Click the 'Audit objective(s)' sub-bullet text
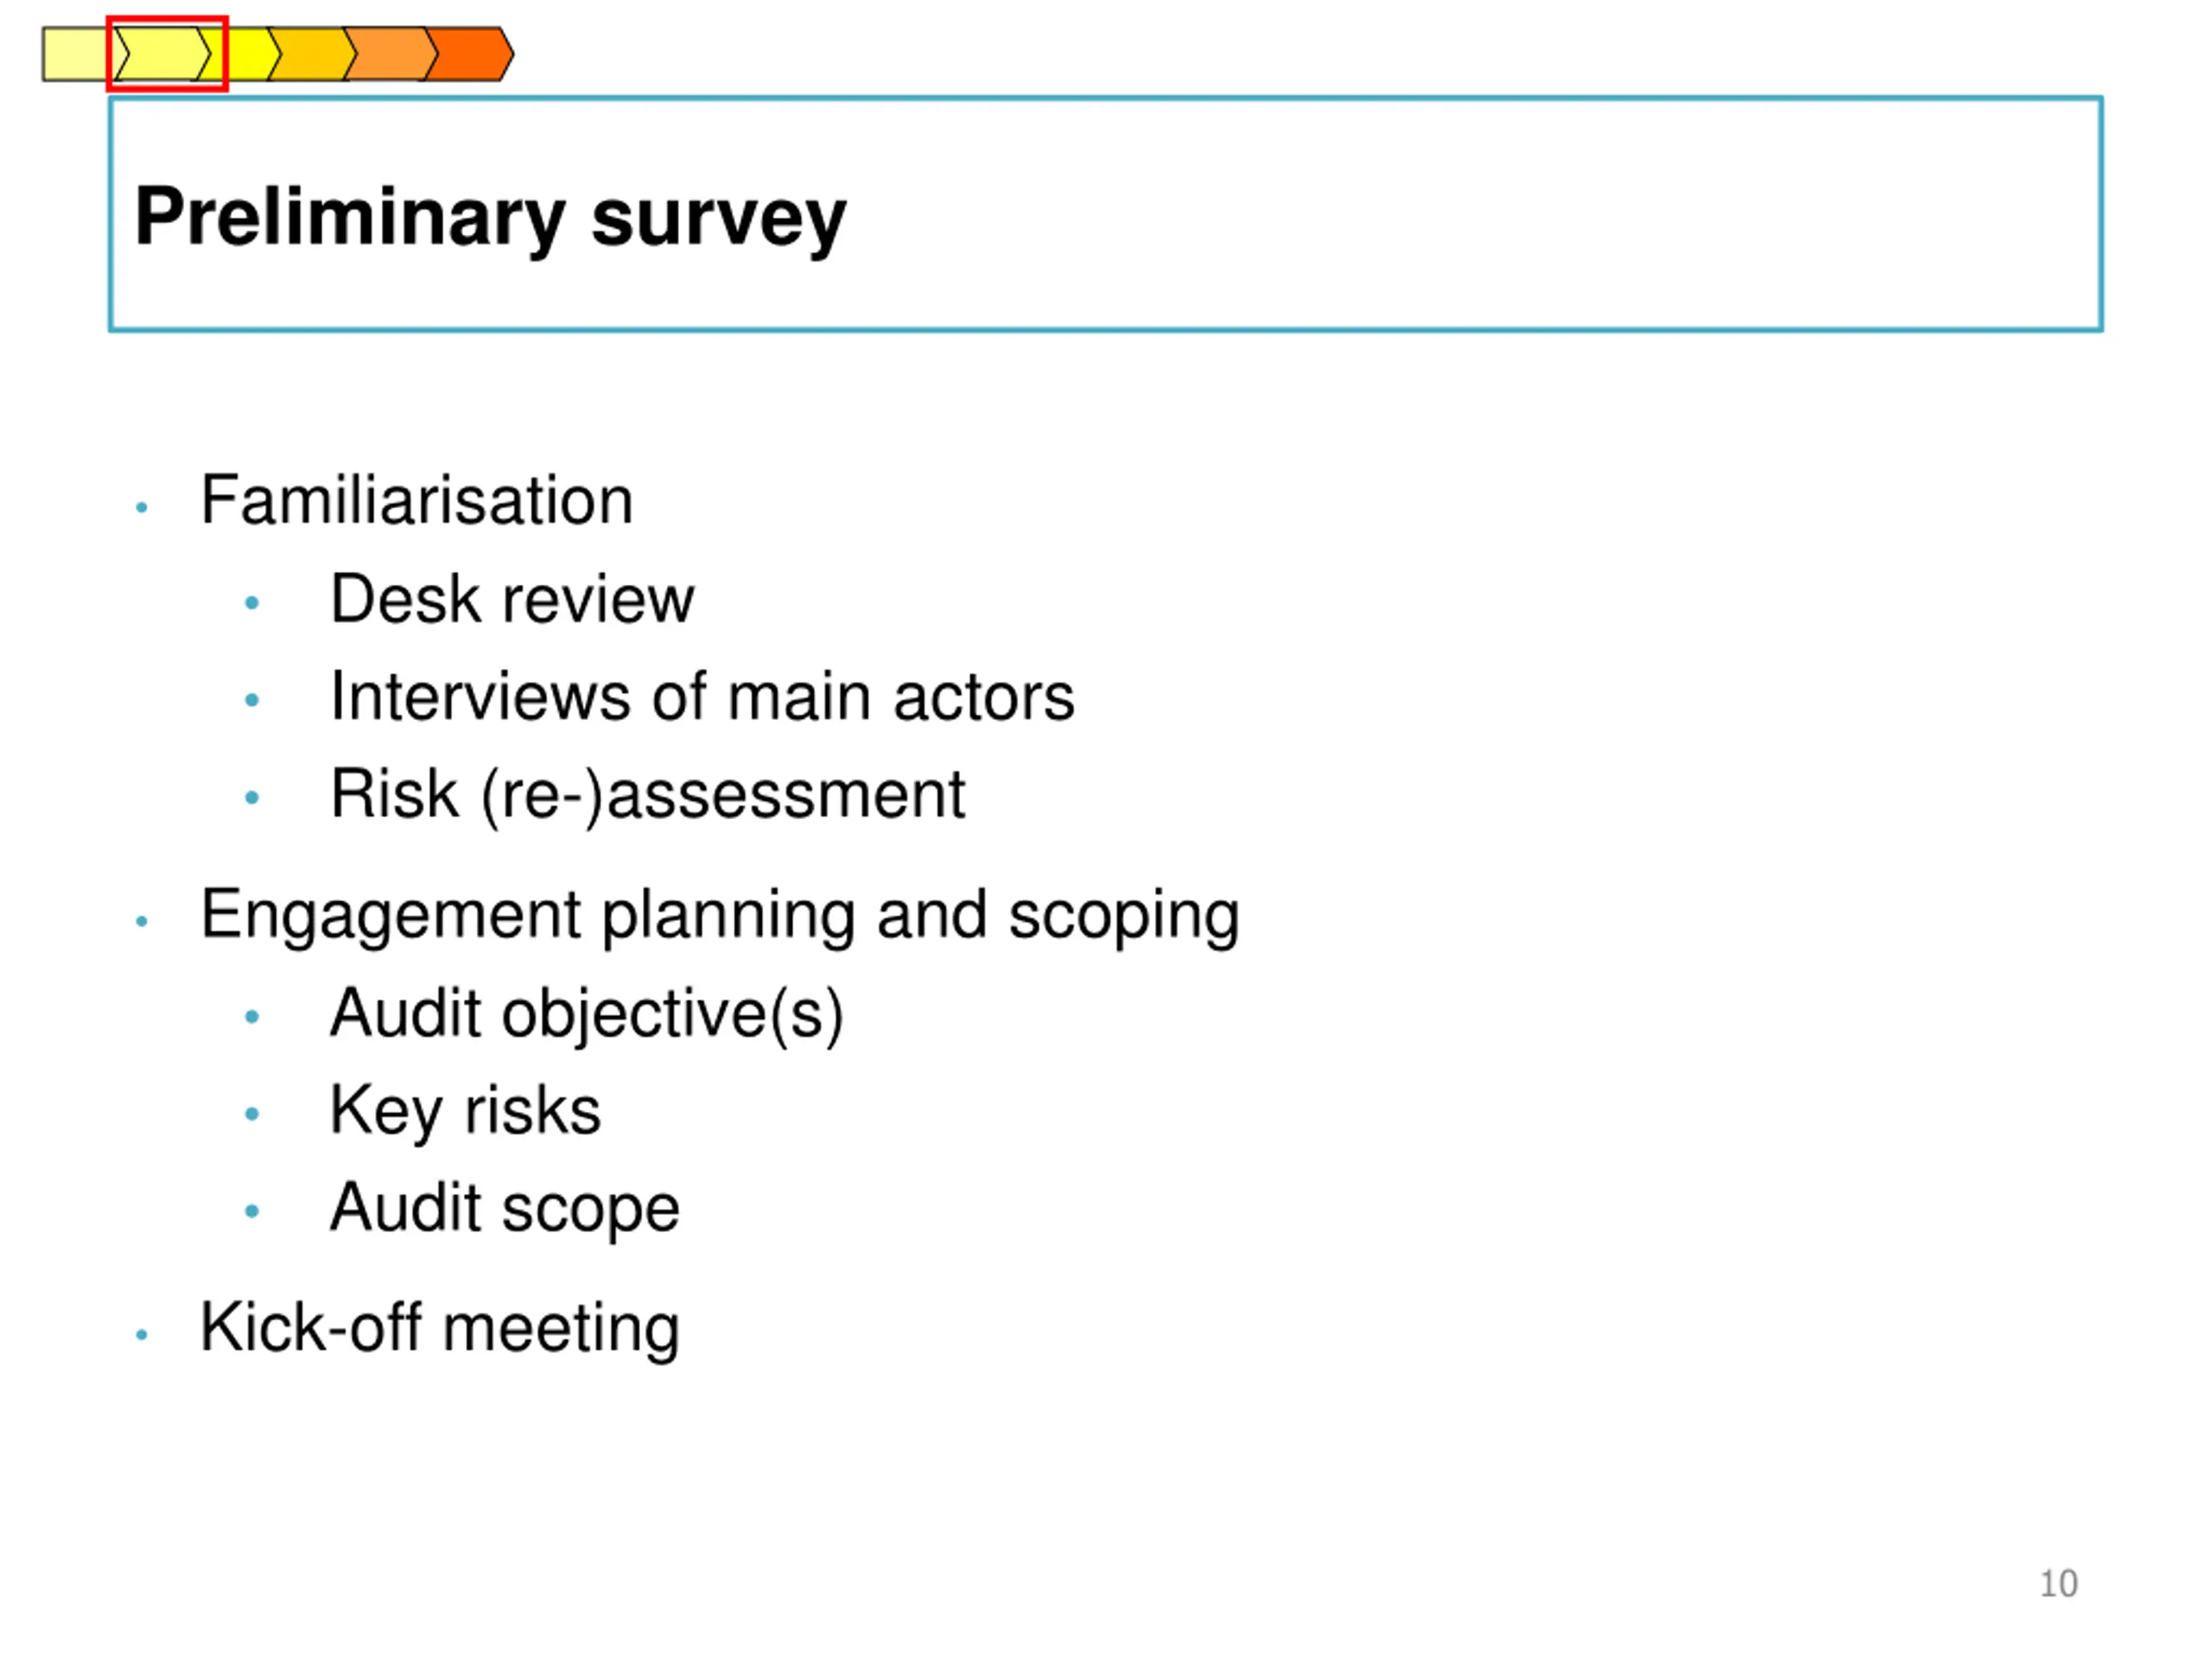 587,1014
